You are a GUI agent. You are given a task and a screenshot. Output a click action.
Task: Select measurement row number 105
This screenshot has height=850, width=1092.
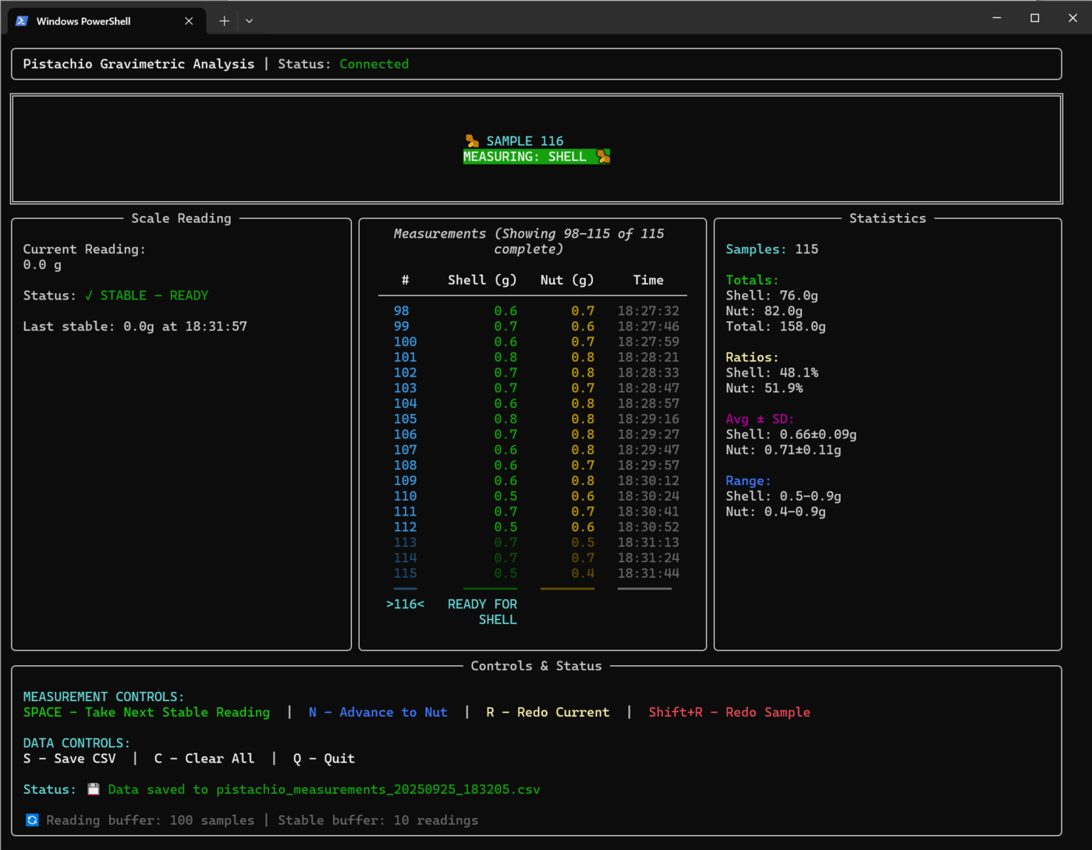[405, 419]
